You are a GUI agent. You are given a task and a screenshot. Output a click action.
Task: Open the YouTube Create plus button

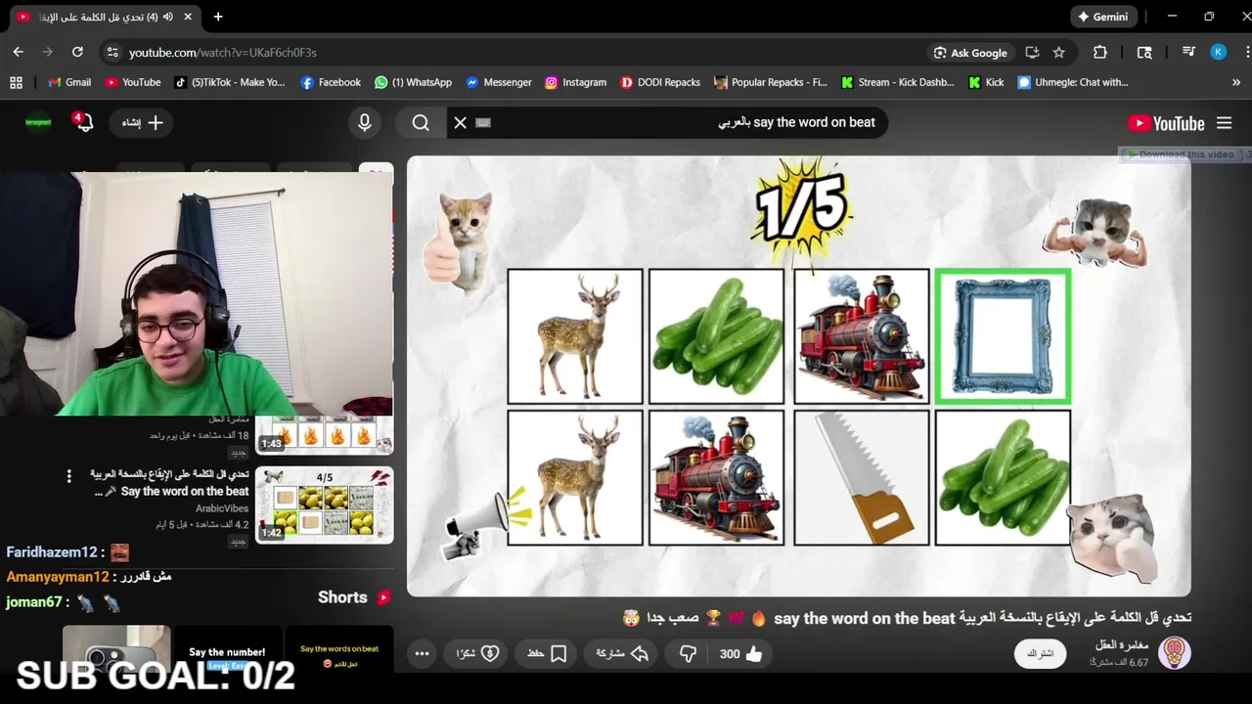pos(142,122)
